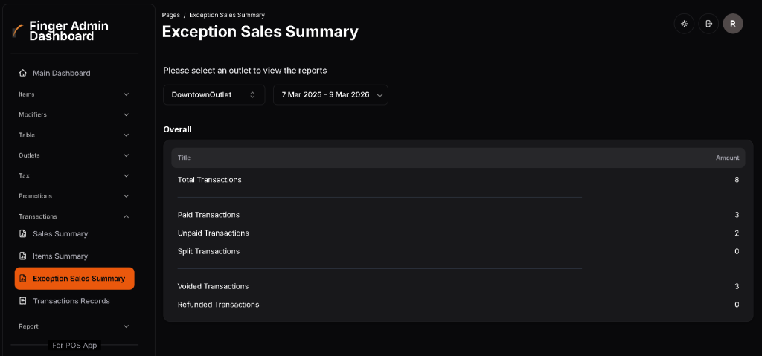Image resolution: width=762 pixels, height=356 pixels.
Task: Click the Items Summary document icon
Action: tap(23, 256)
